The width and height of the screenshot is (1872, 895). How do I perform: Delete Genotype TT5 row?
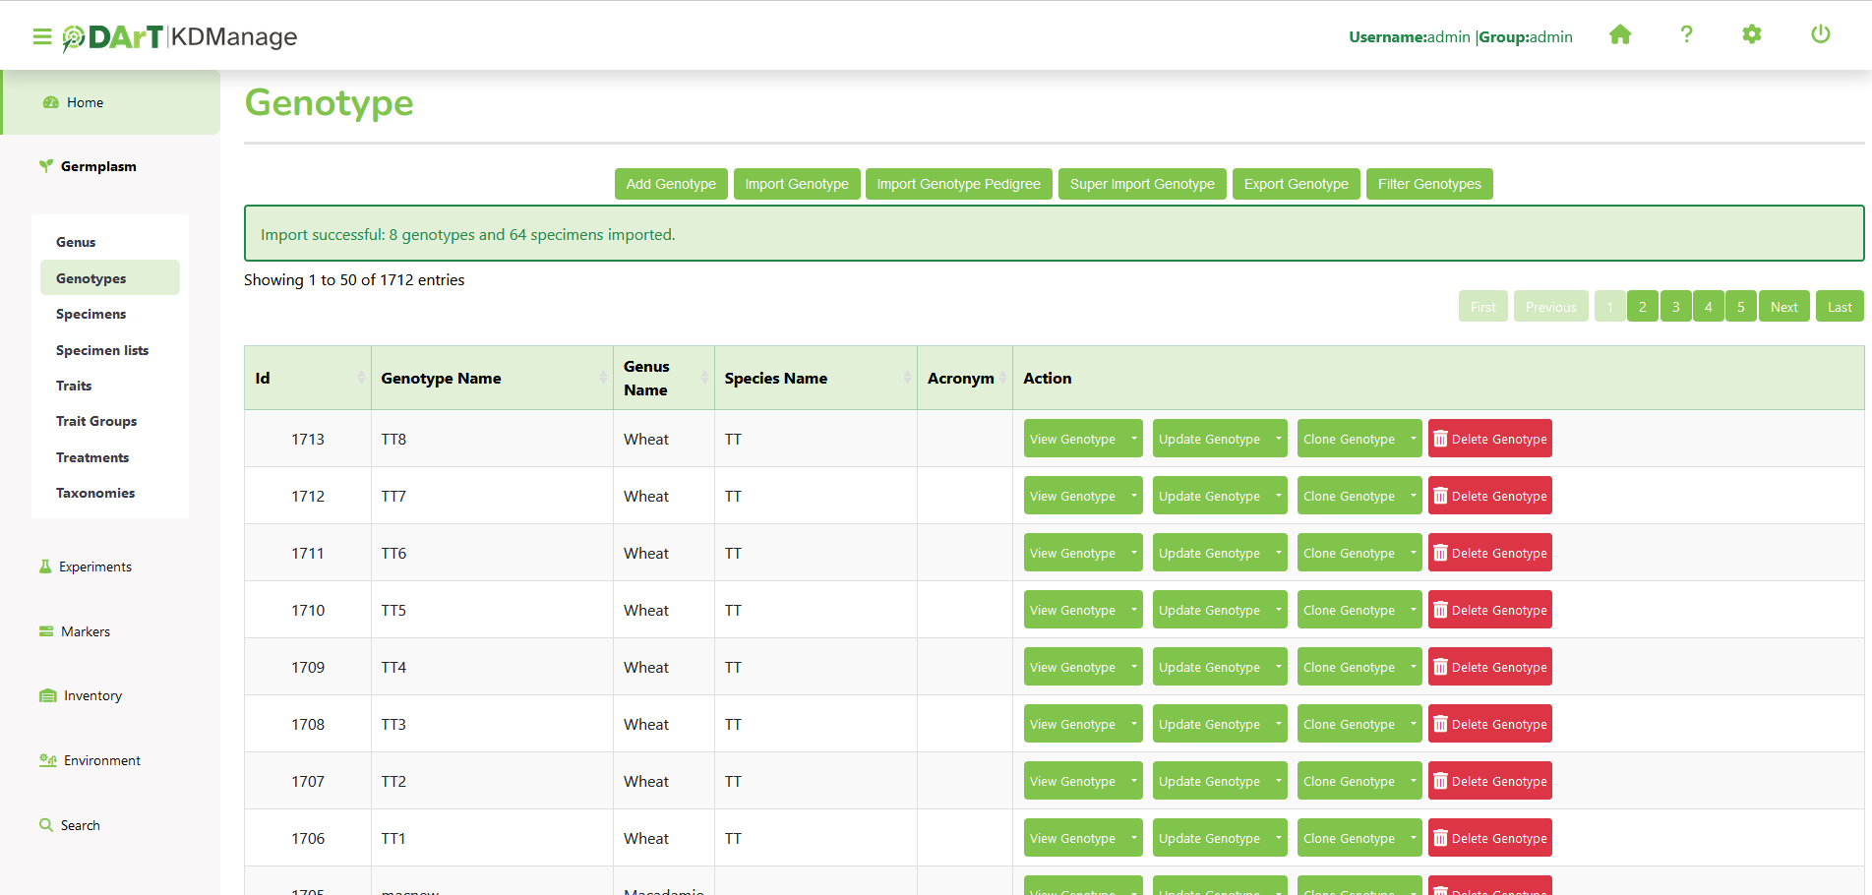coord(1489,610)
